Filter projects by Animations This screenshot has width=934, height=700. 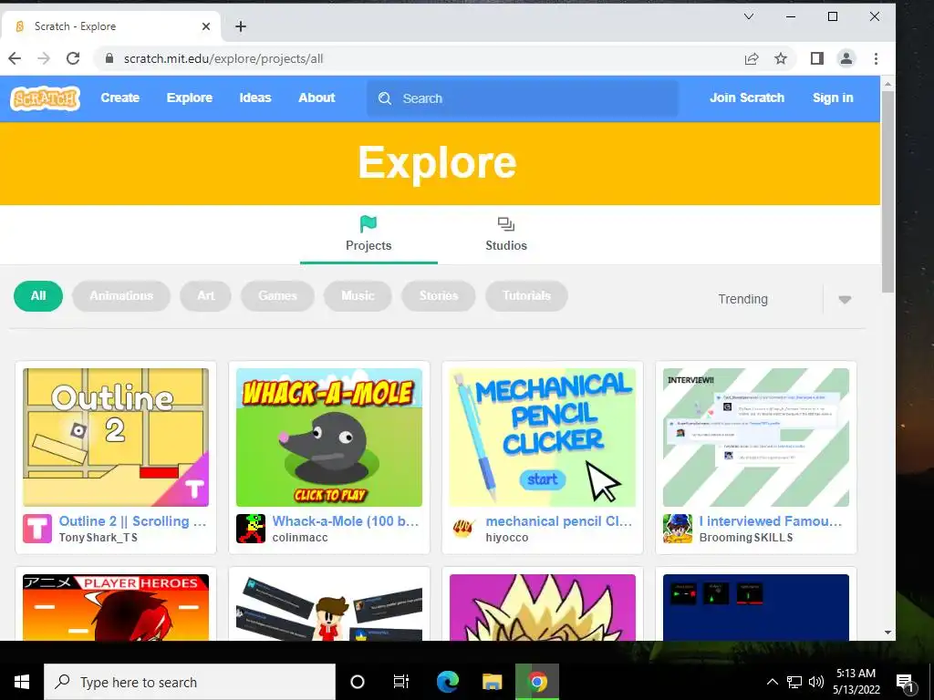121,296
